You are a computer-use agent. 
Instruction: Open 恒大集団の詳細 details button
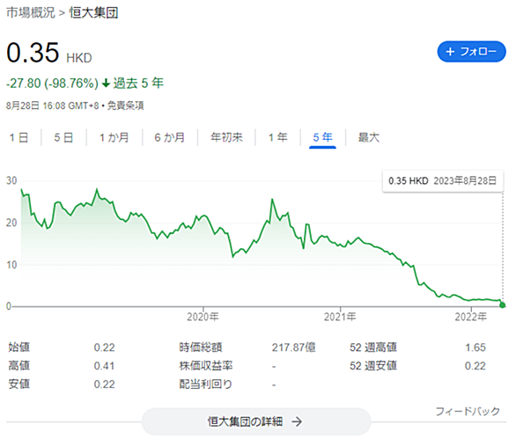(256, 421)
